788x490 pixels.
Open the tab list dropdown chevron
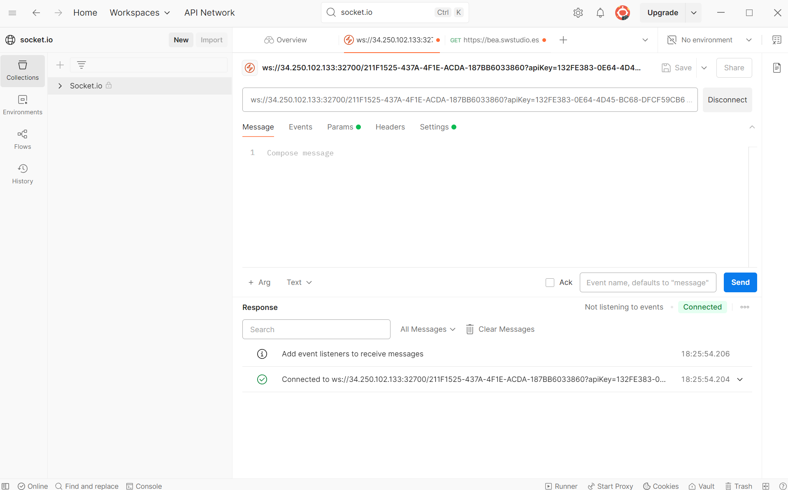(x=645, y=40)
